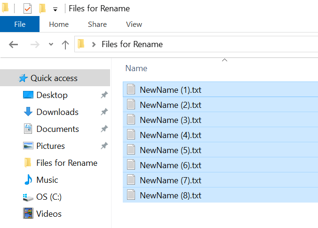Click the Music icon in sidebar

(28, 180)
